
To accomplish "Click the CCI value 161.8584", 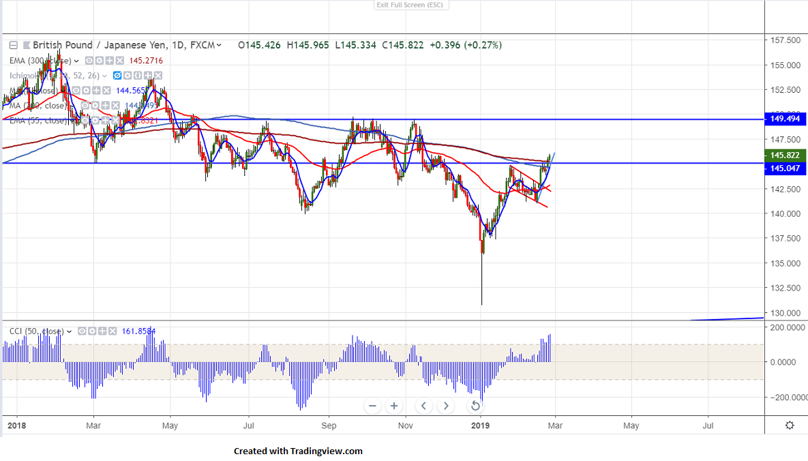I will [x=138, y=331].
